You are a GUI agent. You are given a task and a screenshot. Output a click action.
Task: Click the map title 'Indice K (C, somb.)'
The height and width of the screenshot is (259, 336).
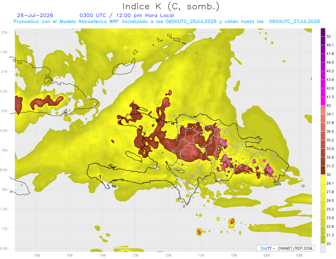point(171,6)
